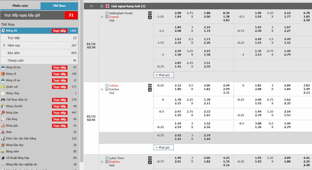Select odds 4.25 for Luton Town win
Screen dimensions: 312x170
point(226,158)
